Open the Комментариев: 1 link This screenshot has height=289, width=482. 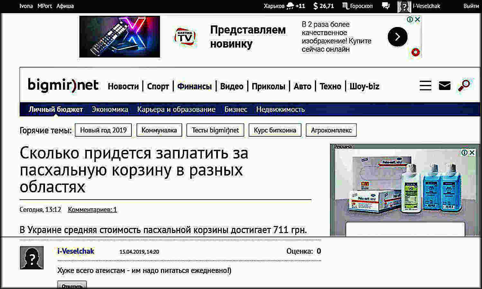[x=92, y=210]
